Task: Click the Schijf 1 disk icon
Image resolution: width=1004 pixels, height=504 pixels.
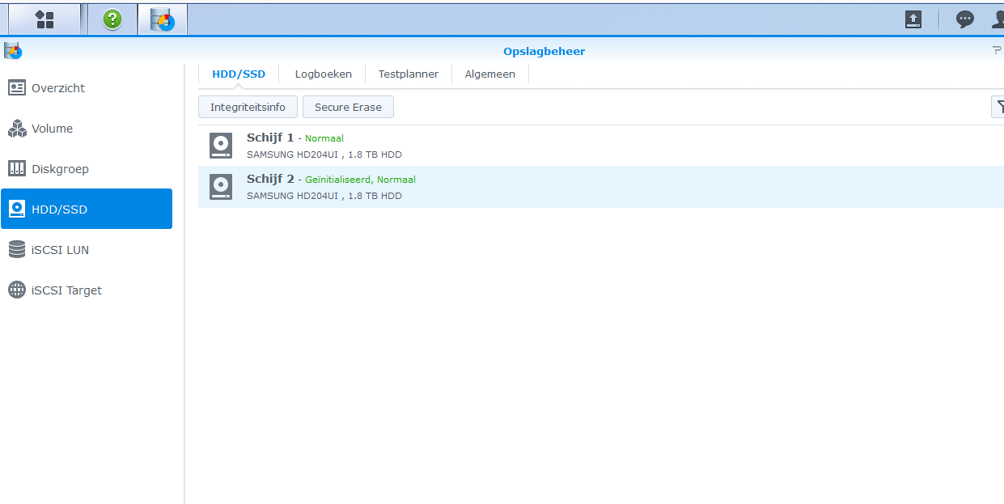Action: coord(221,146)
